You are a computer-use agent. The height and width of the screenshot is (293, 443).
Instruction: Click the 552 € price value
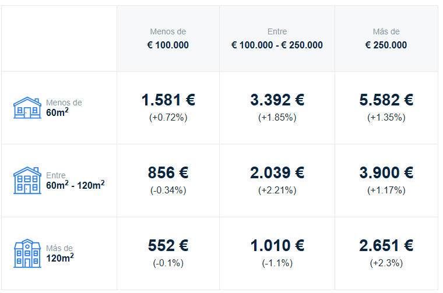point(168,246)
